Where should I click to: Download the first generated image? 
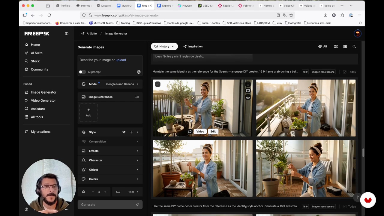click(x=248, y=97)
